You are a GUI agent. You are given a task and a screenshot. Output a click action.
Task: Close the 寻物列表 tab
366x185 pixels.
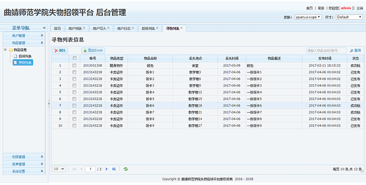pos(182,28)
